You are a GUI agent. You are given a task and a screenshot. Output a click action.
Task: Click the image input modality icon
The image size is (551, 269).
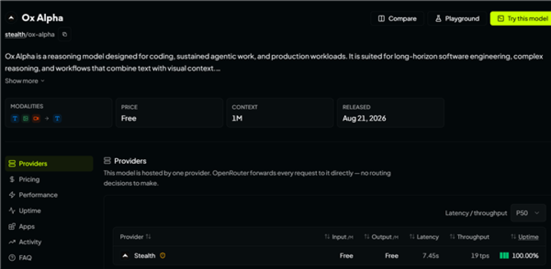(26, 119)
